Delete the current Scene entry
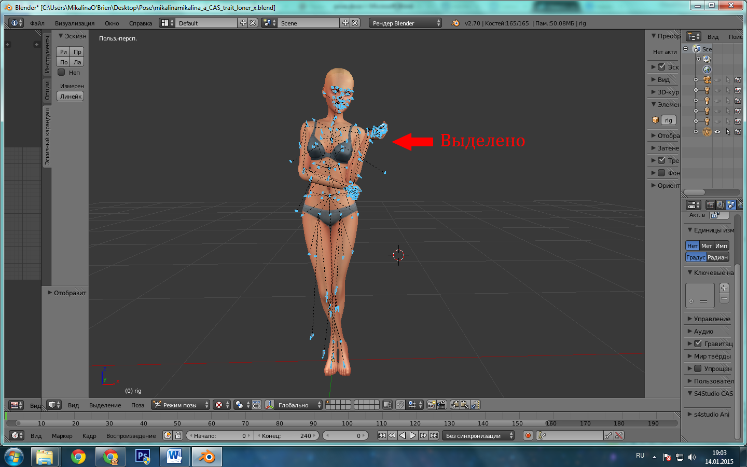The width and height of the screenshot is (747, 467). point(355,23)
